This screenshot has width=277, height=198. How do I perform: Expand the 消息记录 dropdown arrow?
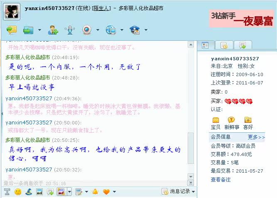193,192
